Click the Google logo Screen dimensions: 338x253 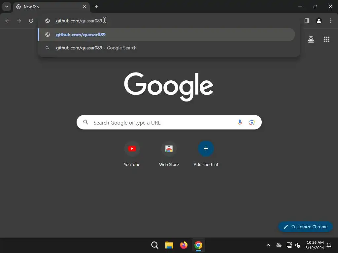(169, 87)
